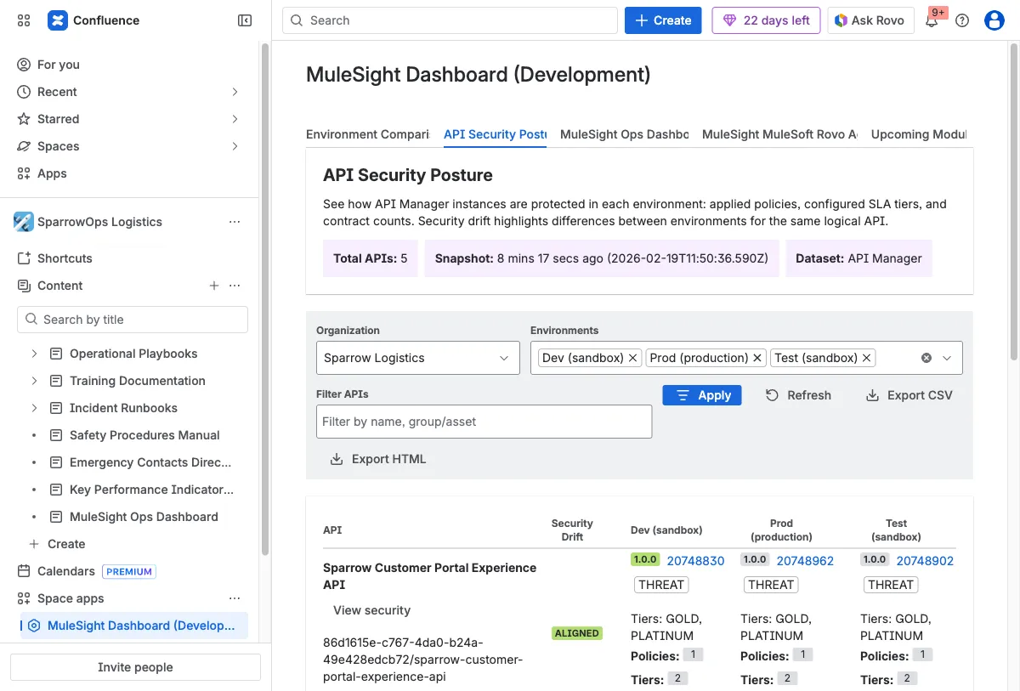
Task: Open the help question-mark menu
Action: [962, 20]
